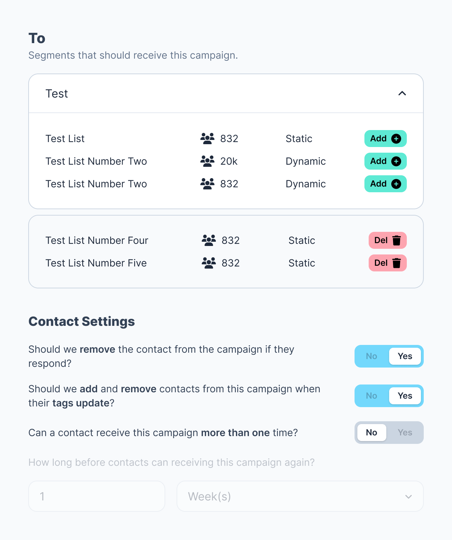Click the Test segment group header
The image size is (452, 540).
click(x=212, y=93)
